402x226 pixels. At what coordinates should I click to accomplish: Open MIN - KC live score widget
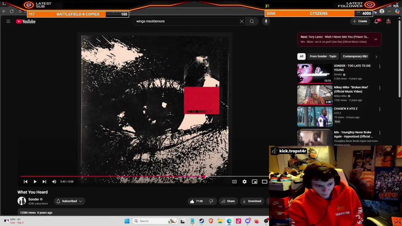[x=14, y=221]
